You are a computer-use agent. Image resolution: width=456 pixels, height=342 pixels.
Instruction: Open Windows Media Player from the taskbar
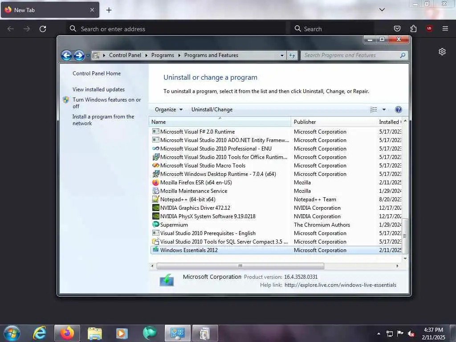click(122, 333)
